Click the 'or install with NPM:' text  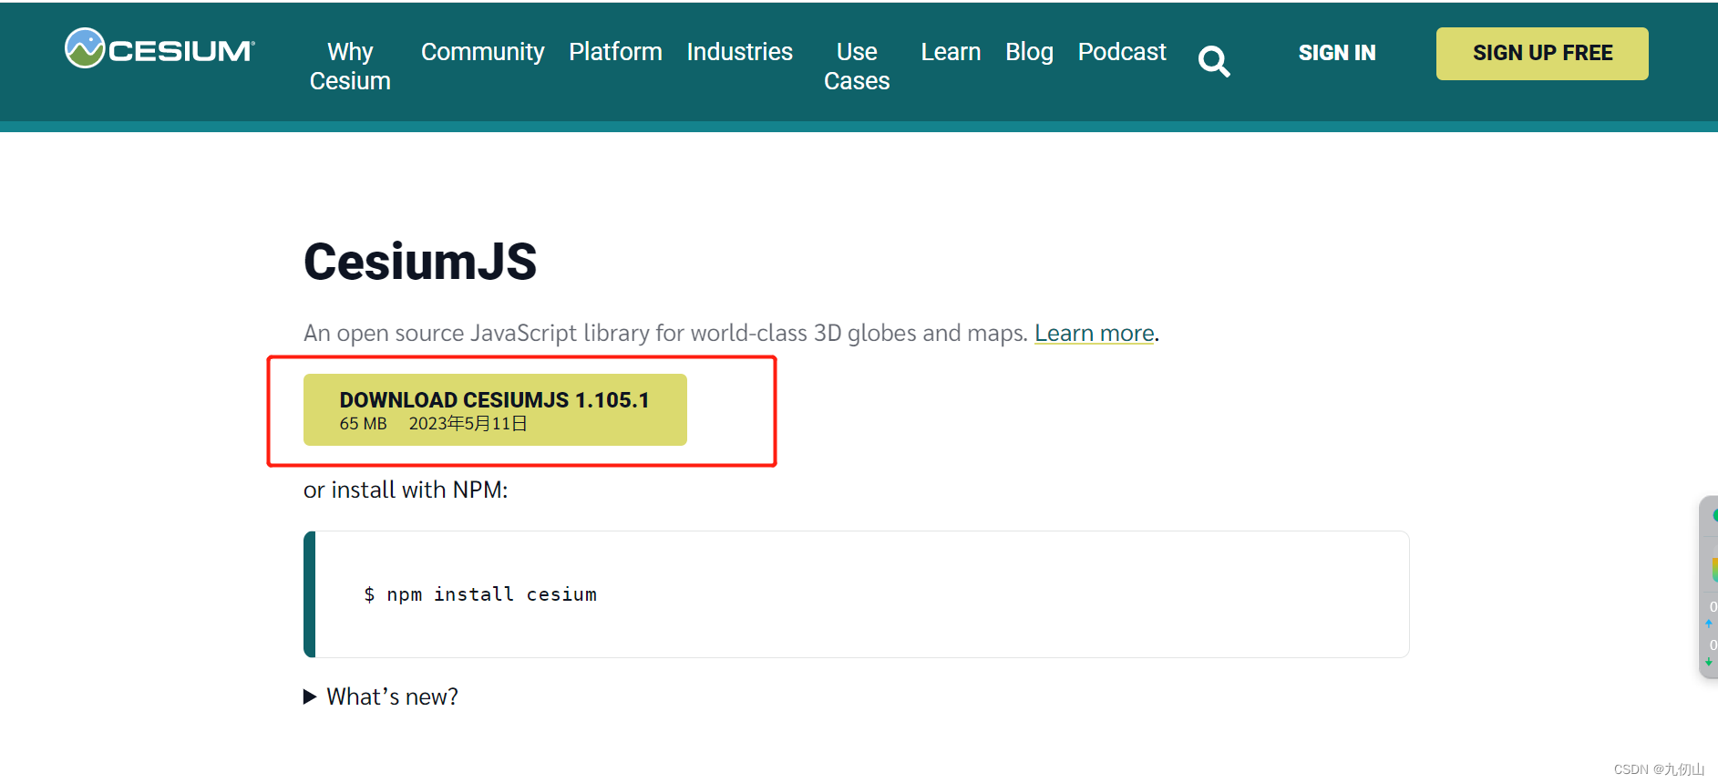click(x=406, y=490)
